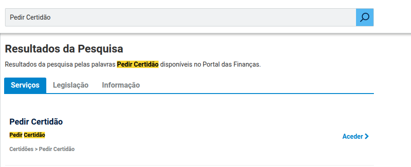
Task: Click words "Resultados da pesquisa pelas palavras"
Action: point(60,64)
